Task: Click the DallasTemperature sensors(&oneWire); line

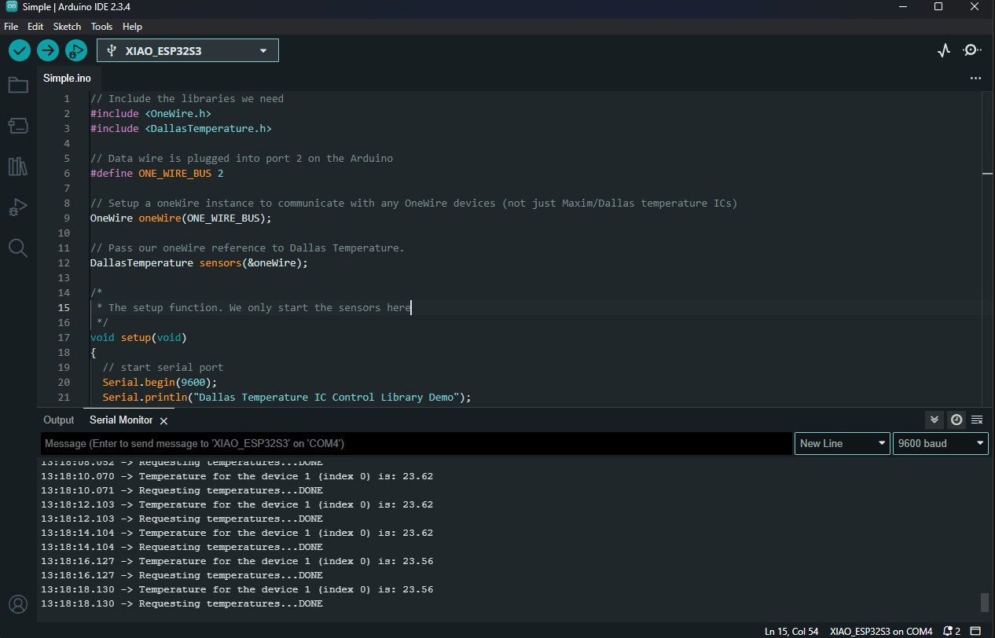Action: [199, 262]
